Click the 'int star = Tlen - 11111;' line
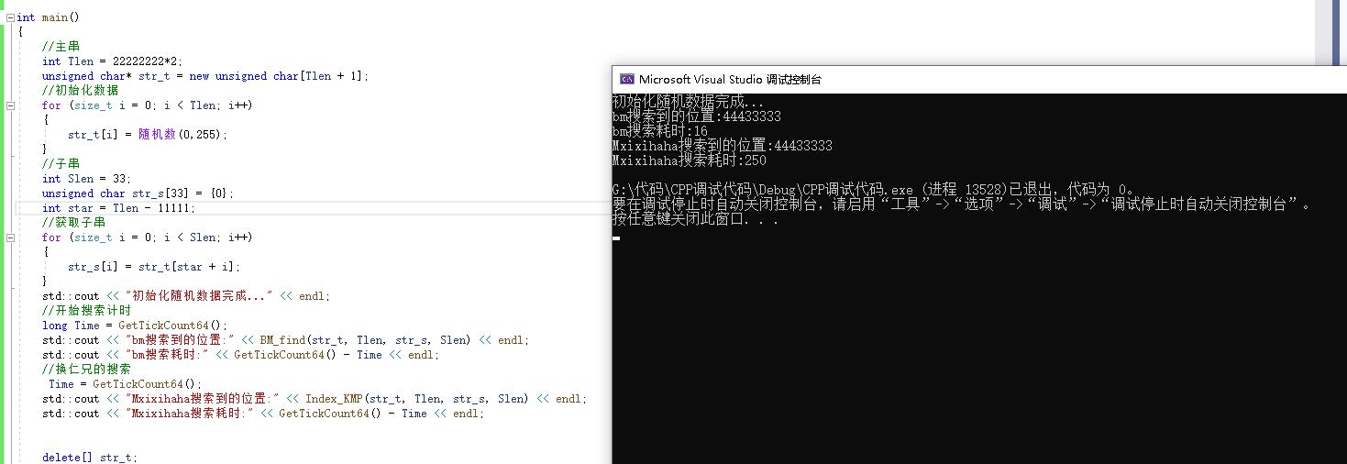Screen dimensions: 1347x464 (118, 208)
